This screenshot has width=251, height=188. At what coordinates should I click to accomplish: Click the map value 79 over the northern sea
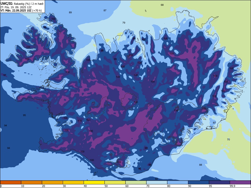pyautogui.click(x=124, y=23)
